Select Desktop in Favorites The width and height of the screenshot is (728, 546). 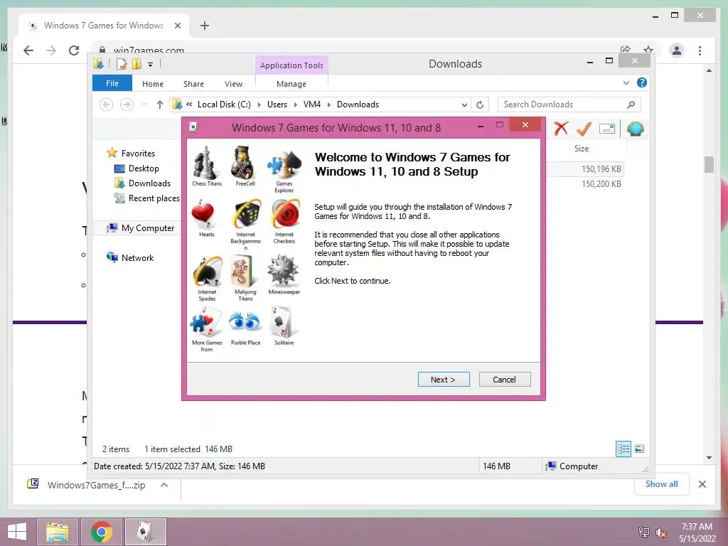click(x=136, y=168)
